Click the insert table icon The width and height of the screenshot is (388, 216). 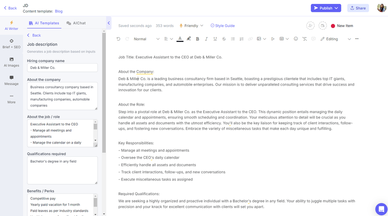pos(282,39)
